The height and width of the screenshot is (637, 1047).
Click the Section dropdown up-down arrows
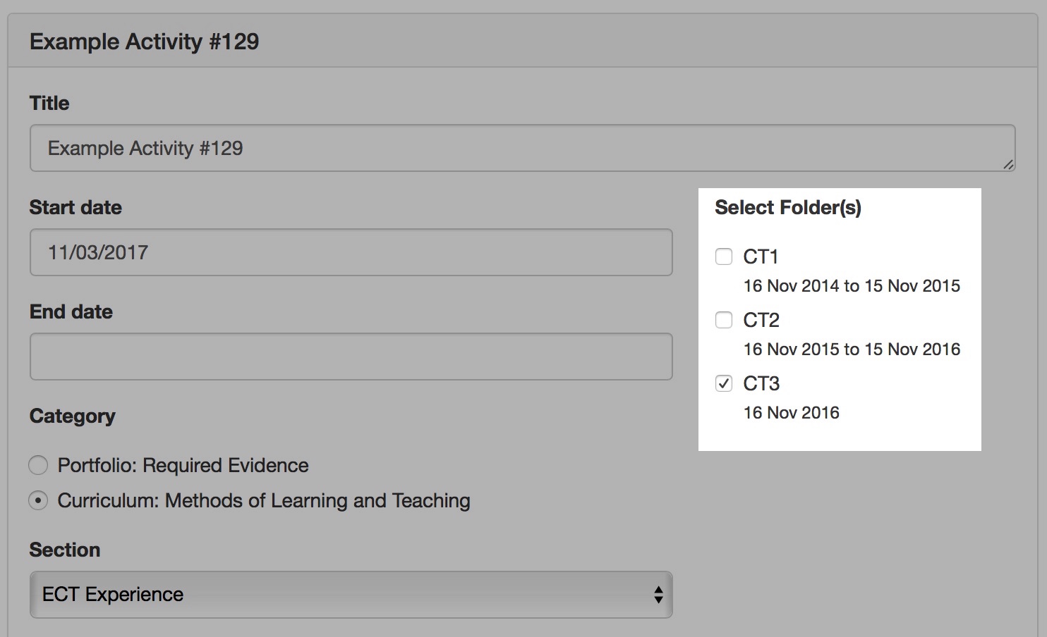coord(658,595)
